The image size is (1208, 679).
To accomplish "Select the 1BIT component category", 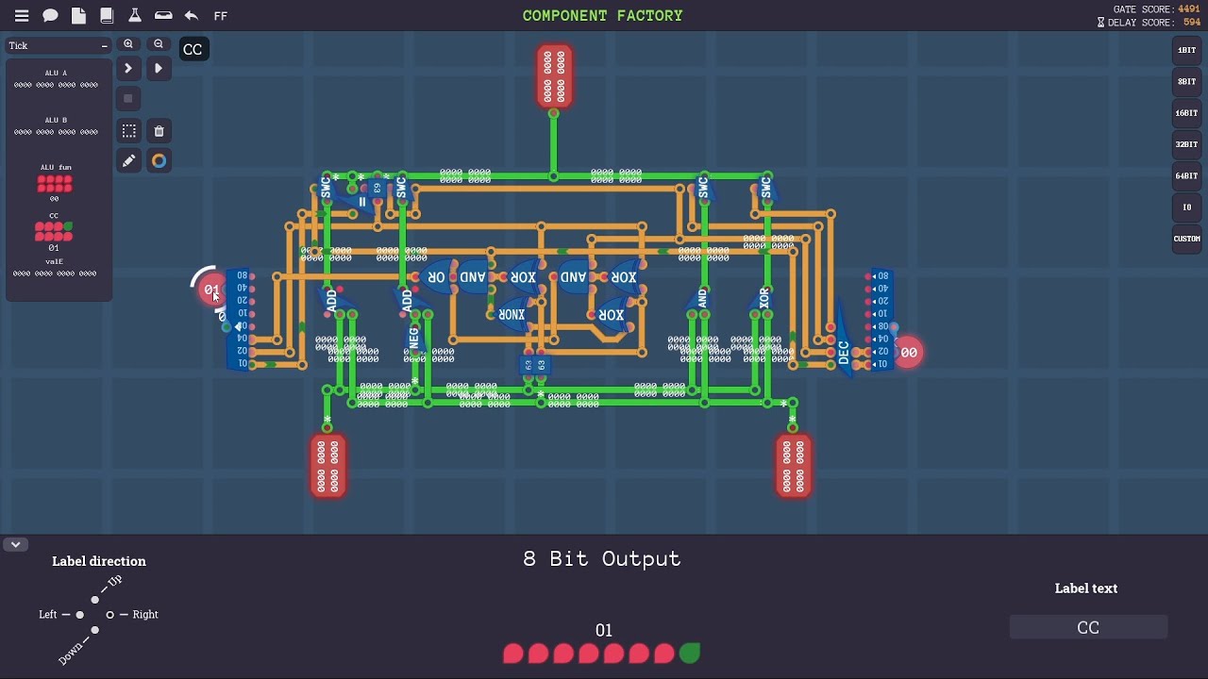I will click(x=1186, y=50).
